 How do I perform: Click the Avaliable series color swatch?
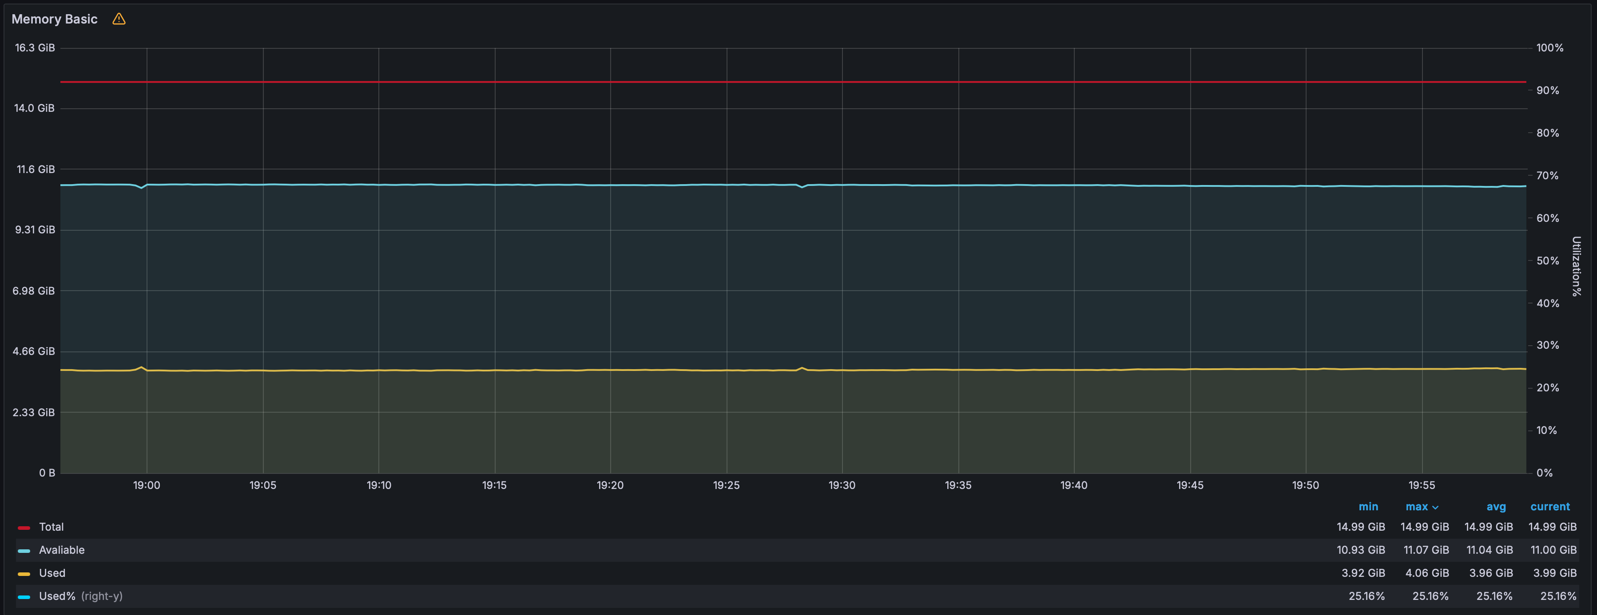(24, 551)
